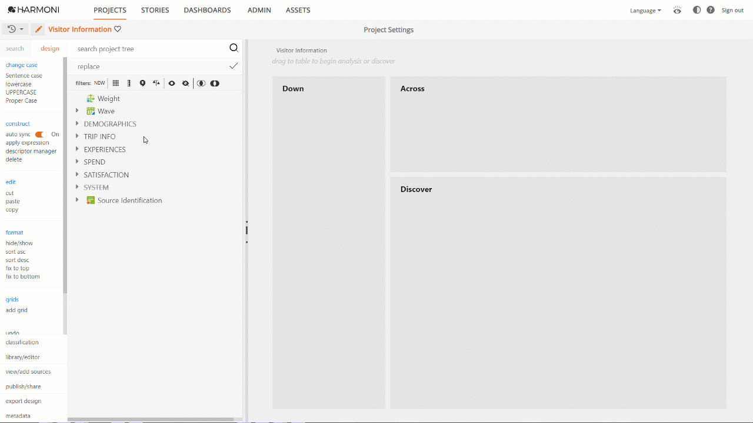
Task: Click add grid
Action: (16, 310)
